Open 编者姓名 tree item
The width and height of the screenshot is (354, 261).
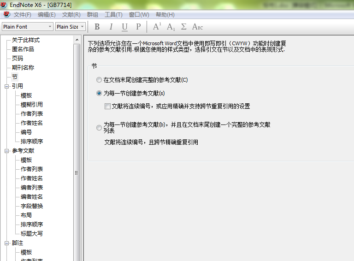coord(32,196)
